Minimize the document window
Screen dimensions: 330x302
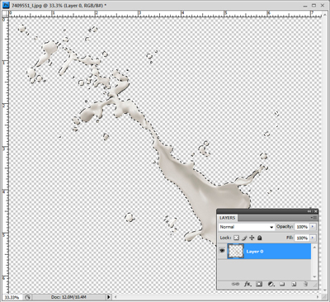(x=305, y=5)
